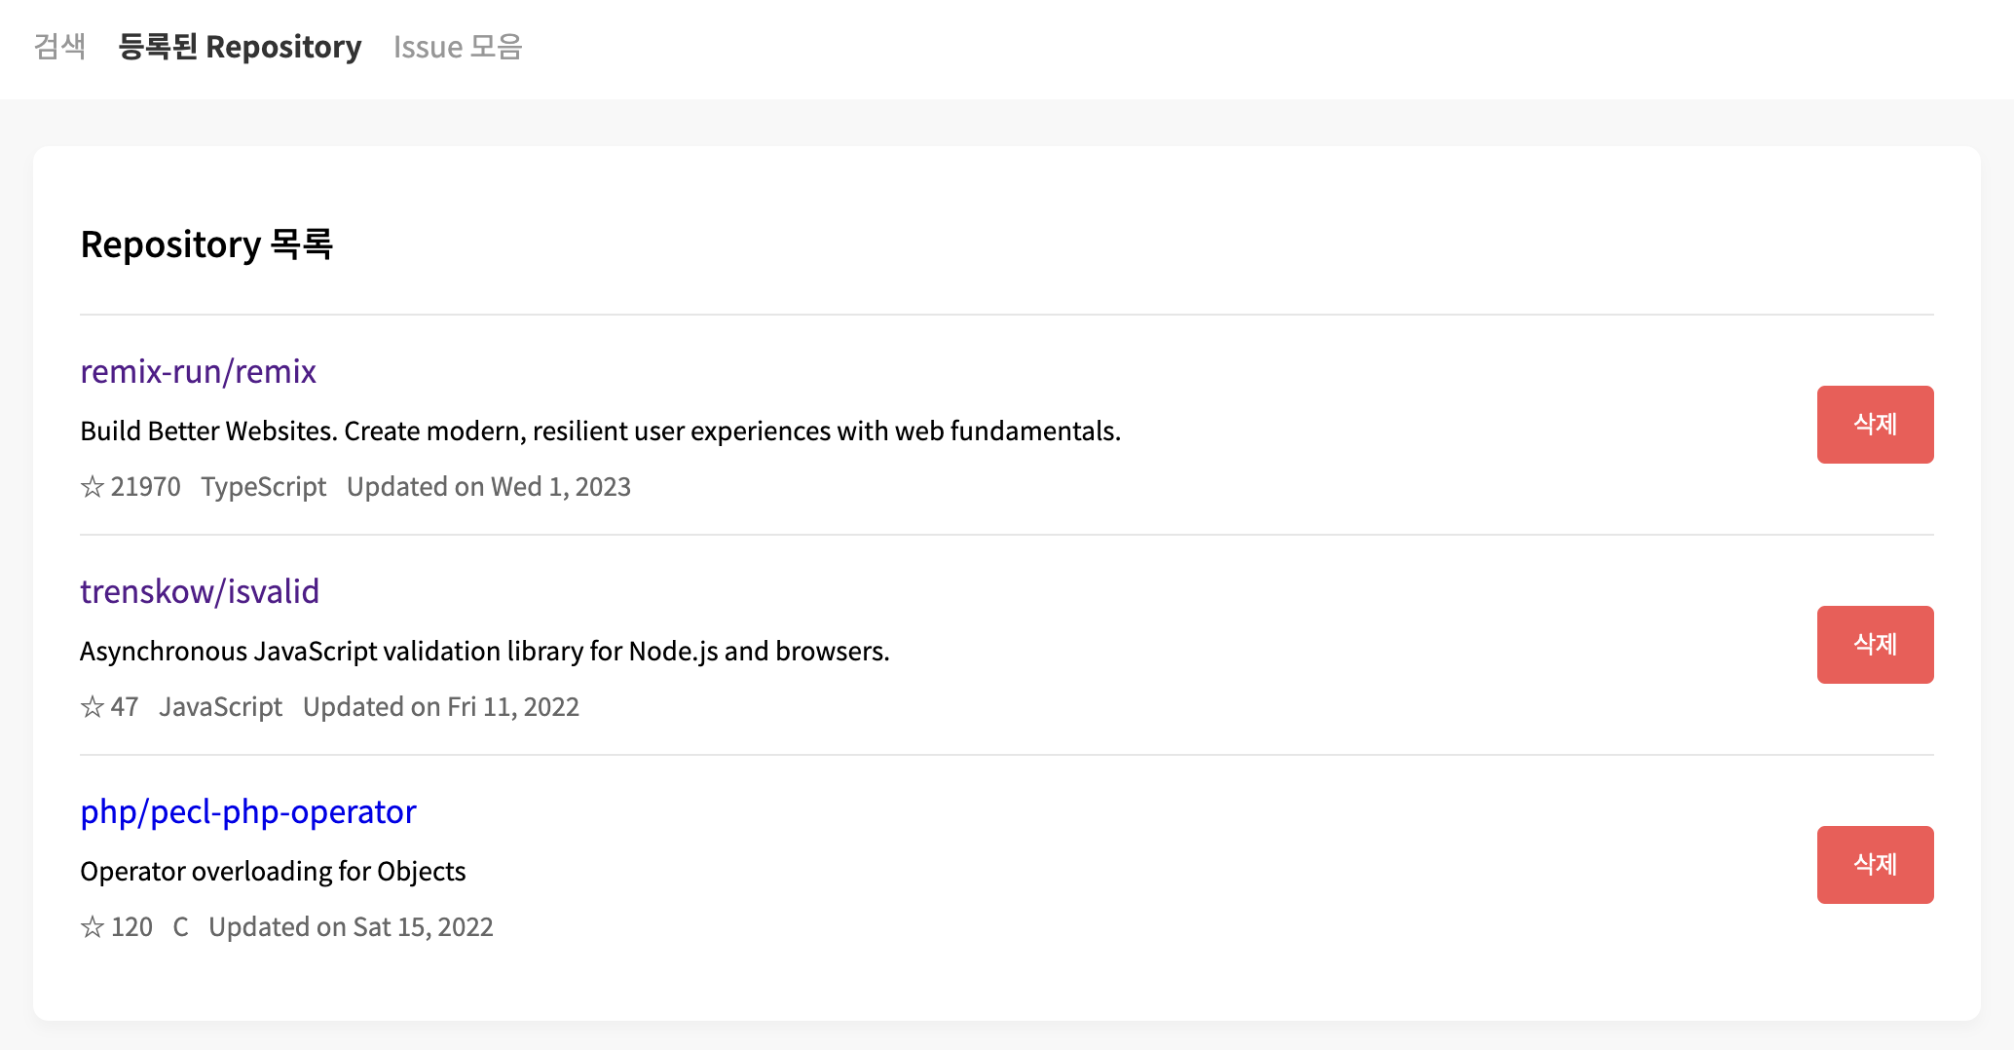2014x1050 pixels.
Task: Select the 등록된 Repository tab
Action: click(239, 46)
